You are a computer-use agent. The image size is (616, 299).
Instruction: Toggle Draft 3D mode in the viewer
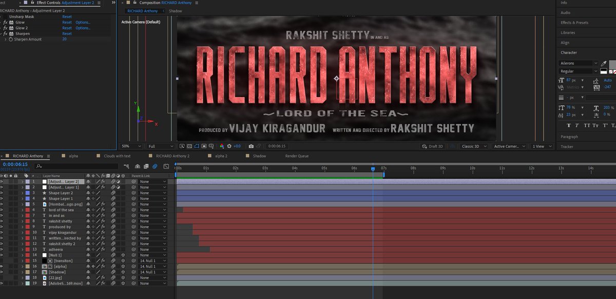[x=432, y=146]
